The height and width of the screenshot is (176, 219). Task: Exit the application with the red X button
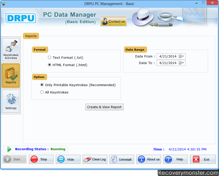203,159
